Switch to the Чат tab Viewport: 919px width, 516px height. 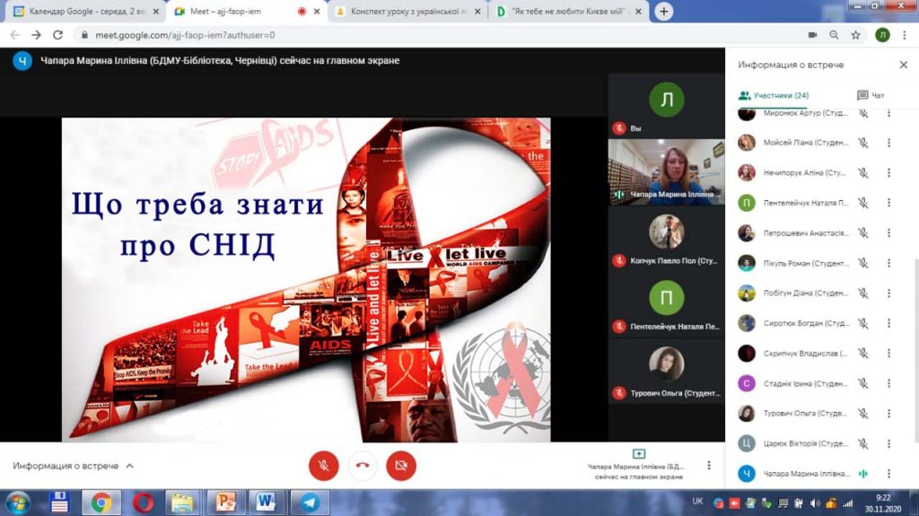click(x=871, y=95)
